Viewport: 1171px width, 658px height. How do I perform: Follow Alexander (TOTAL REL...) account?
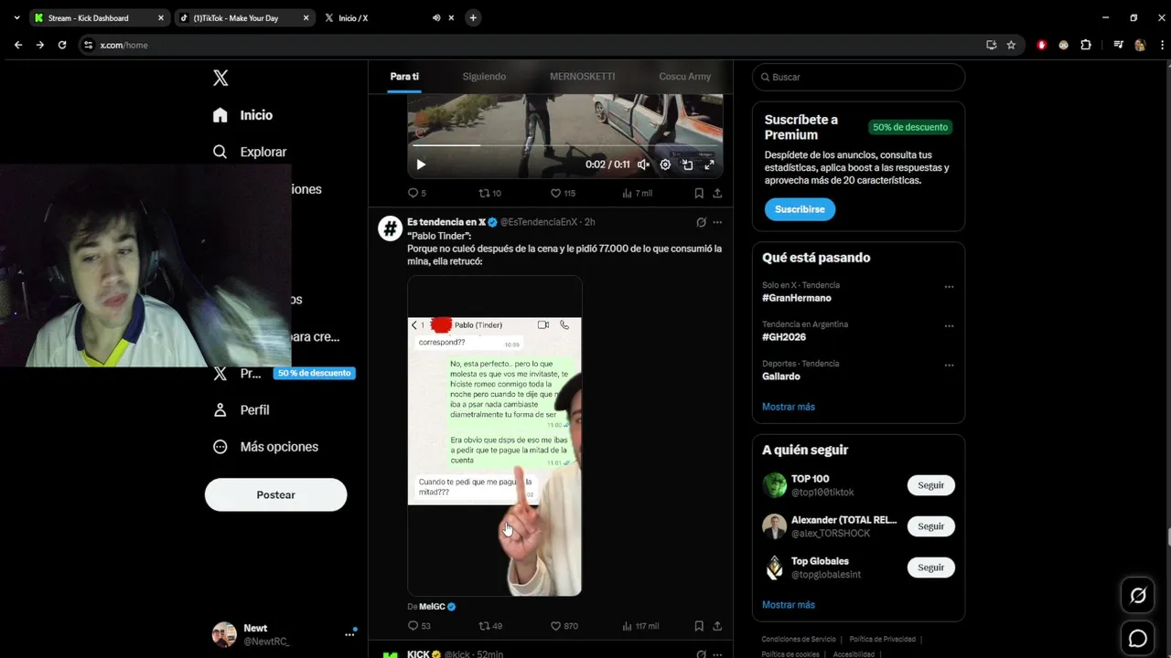(930, 526)
